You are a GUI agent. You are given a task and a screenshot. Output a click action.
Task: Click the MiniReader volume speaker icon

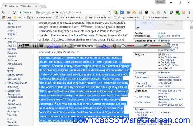(146, 46)
